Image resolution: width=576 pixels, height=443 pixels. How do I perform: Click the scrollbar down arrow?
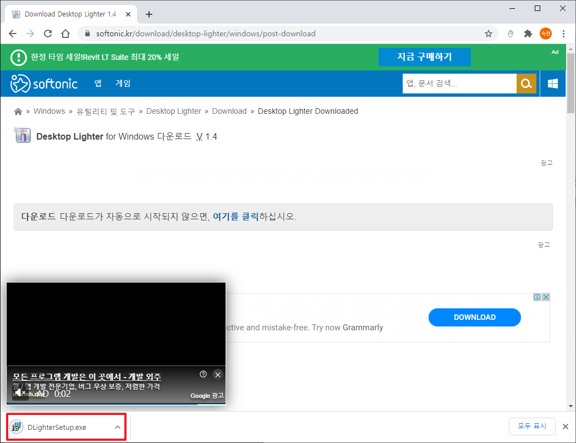[570, 406]
